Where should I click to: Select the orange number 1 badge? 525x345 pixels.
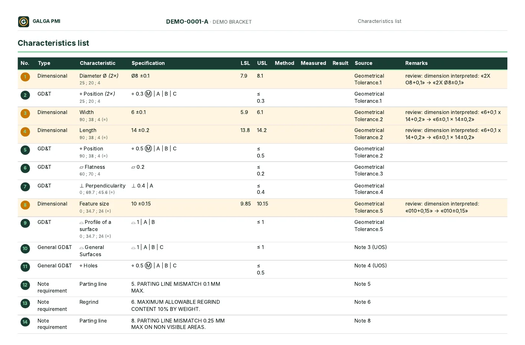[25, 77]
